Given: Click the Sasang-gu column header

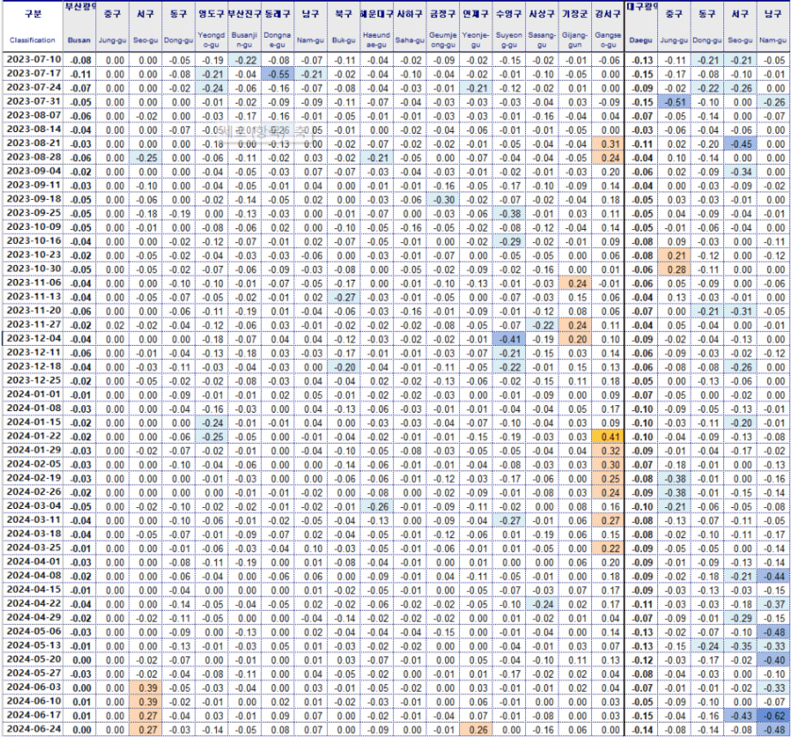Looking at the screenshot, I should pyautogui.click(x=541, y=27).
